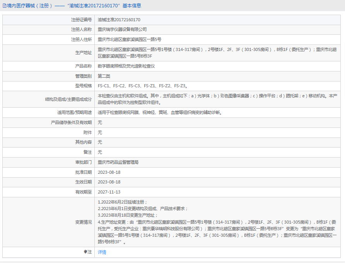This screenshot has width=345, height=263.
Task: Click the 结构及组成/主要组成成分 label
Action: click(68, 99)
